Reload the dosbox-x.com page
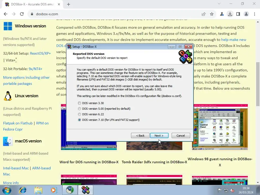This screenshot has width=260, height=195. 22,14
